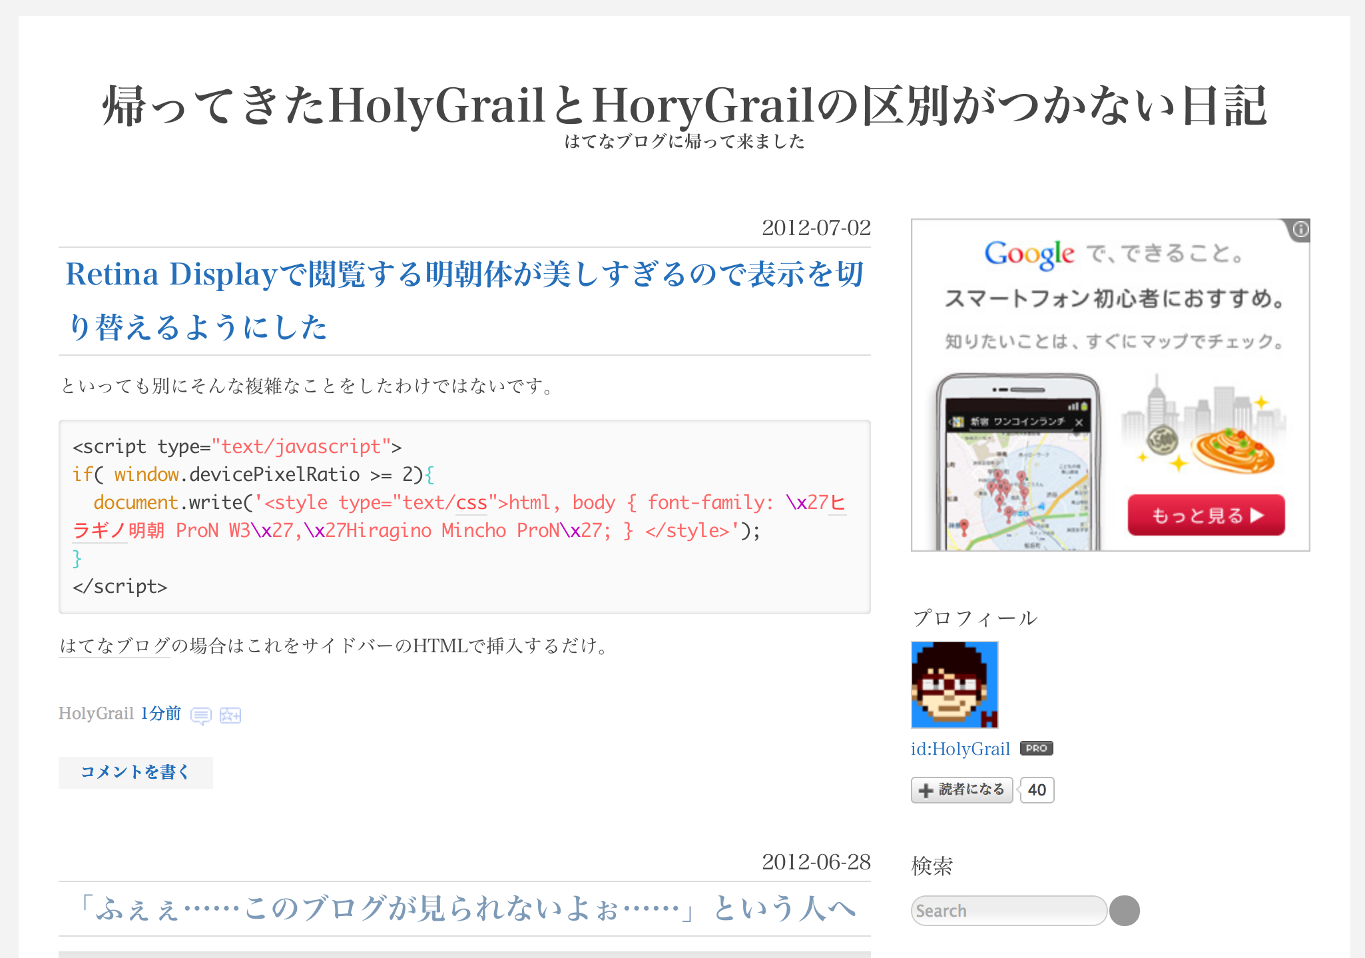Click the '検索' sidebar heading
Image resolution: width=1365 pixels, height=958 pixels.
932,866
